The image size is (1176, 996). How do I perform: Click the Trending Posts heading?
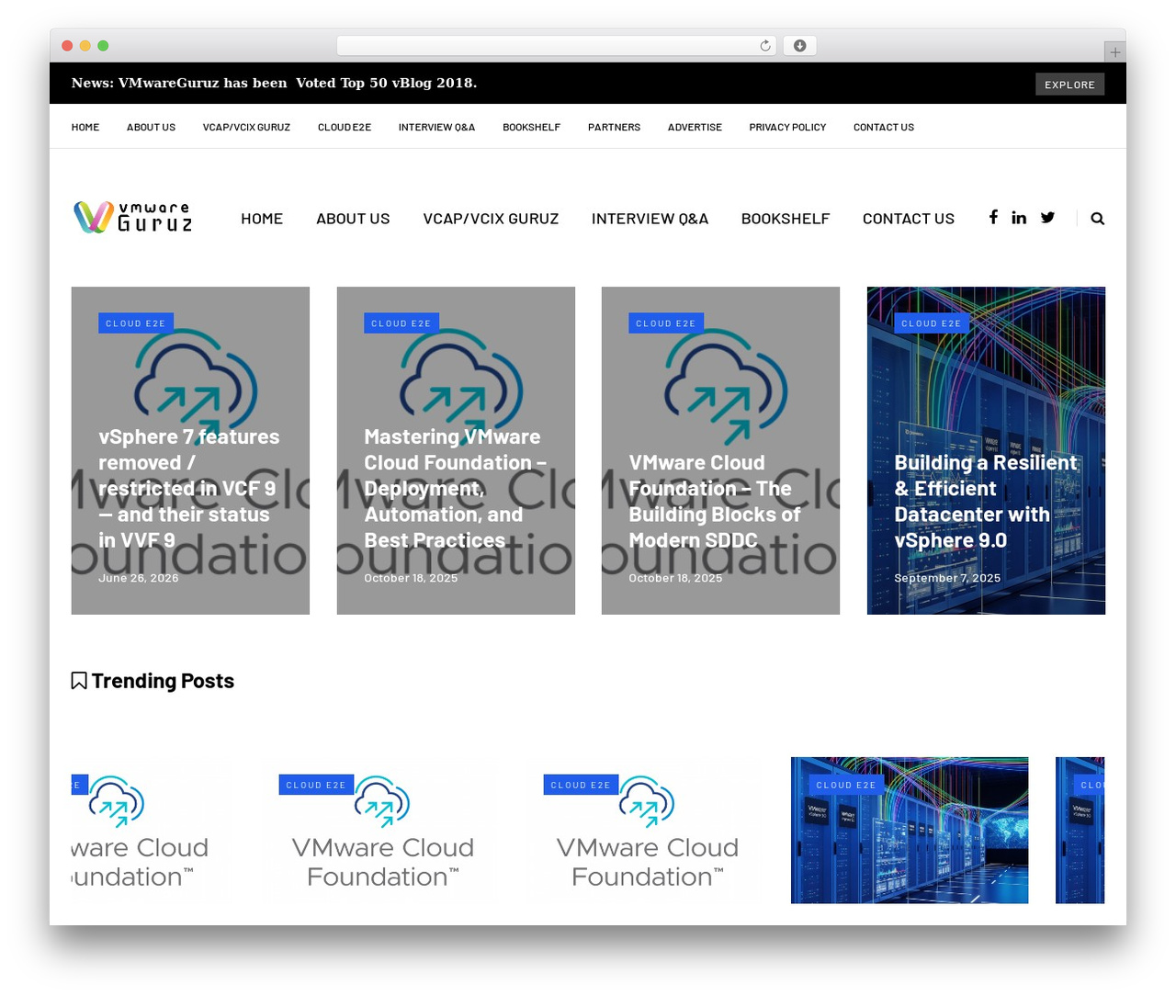pyautogui.click(x=163, y=681)
